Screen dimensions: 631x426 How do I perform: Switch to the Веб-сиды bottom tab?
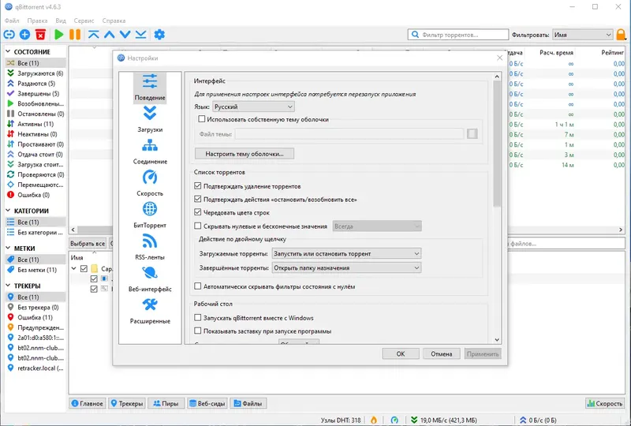point(207,403)
